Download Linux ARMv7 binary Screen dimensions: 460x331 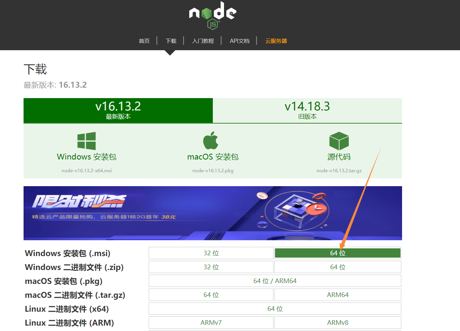click(x=211, y=323)
